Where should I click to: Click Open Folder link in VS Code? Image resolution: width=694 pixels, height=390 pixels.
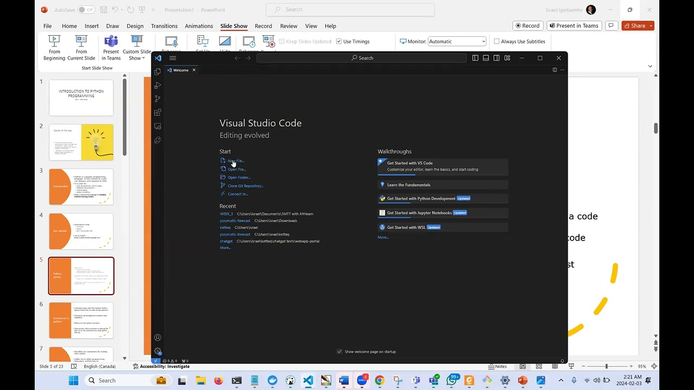[239, 177]
